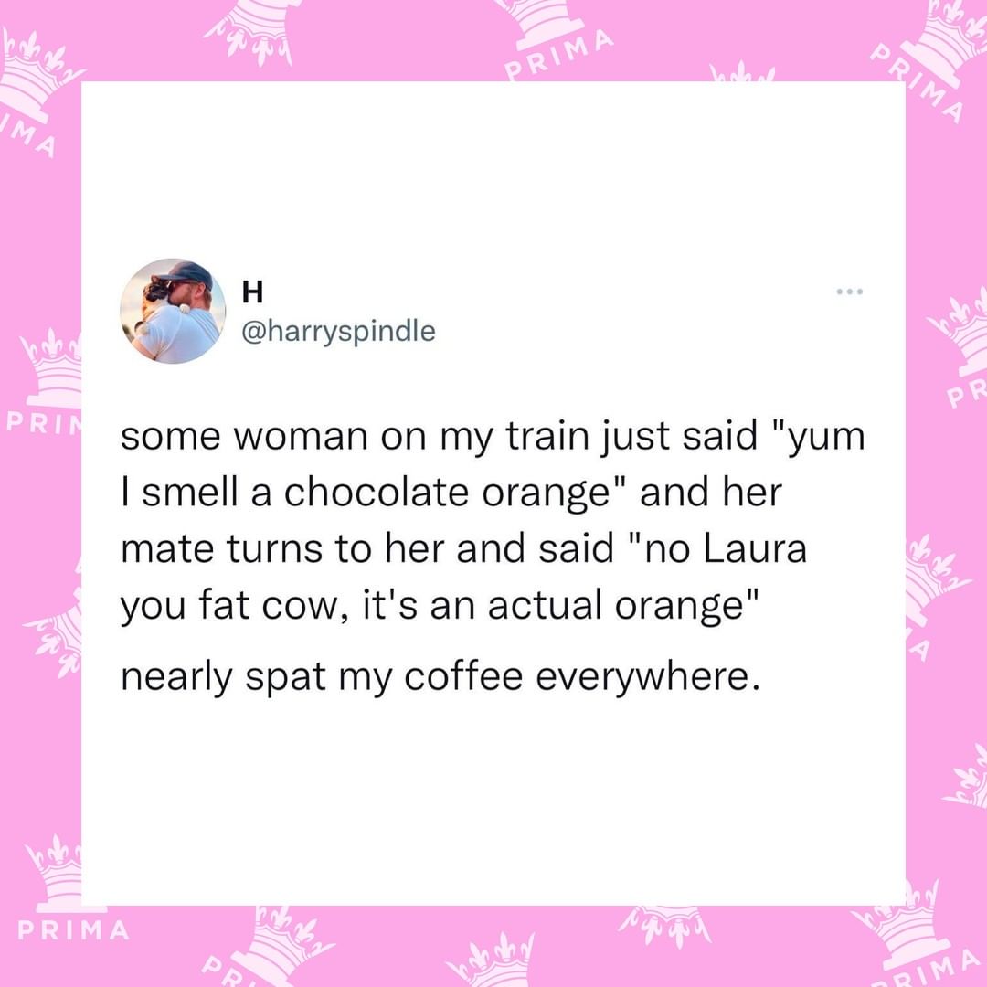This screenshot has width=987, height=987.
Task: Open the @harryspindle handle link
Action: (x=338, y=331)
